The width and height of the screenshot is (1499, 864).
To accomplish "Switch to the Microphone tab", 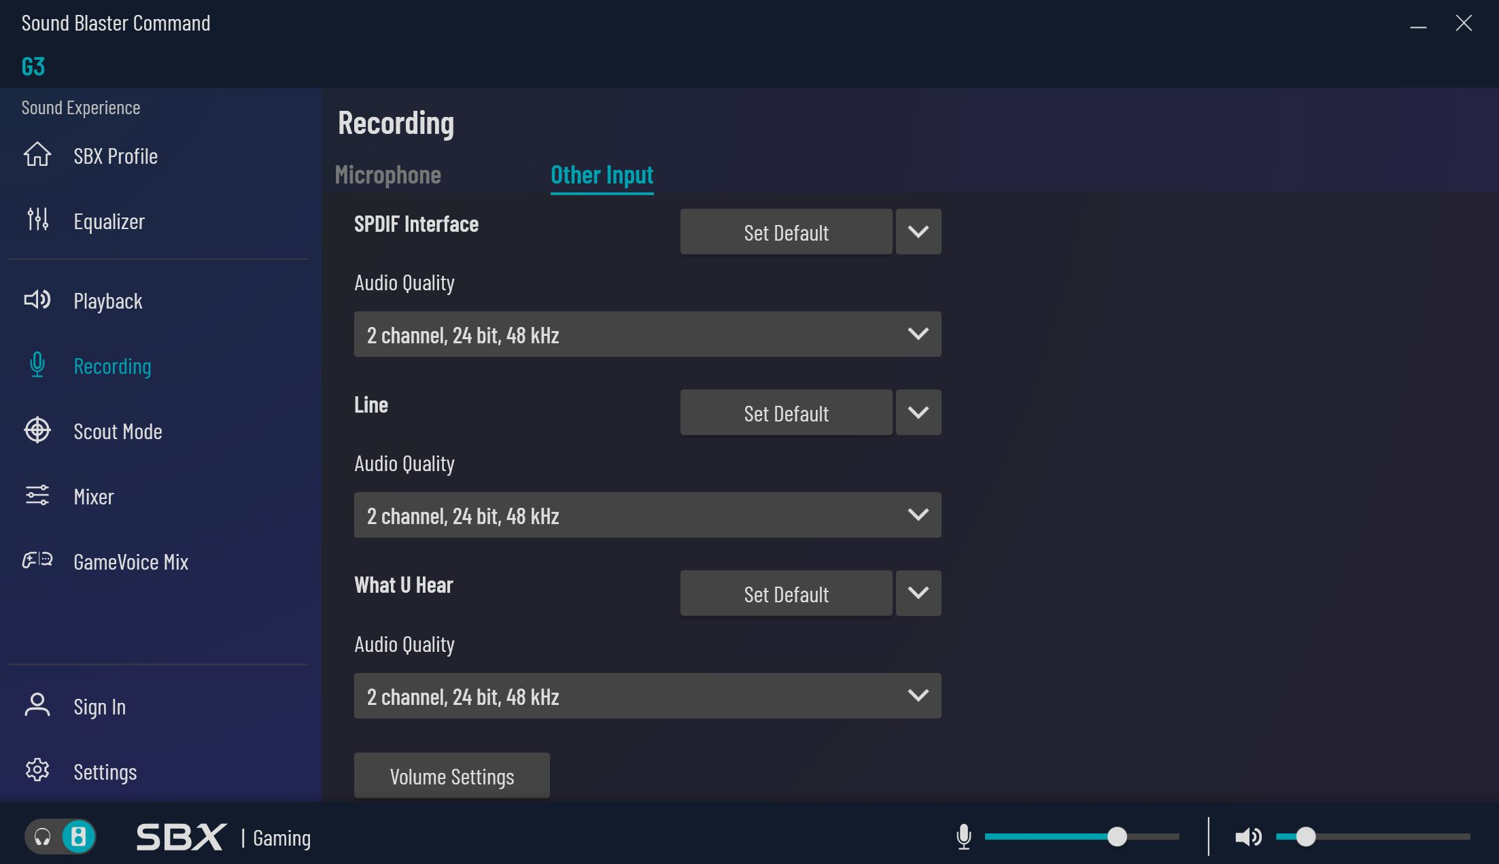I will [387, 175].
